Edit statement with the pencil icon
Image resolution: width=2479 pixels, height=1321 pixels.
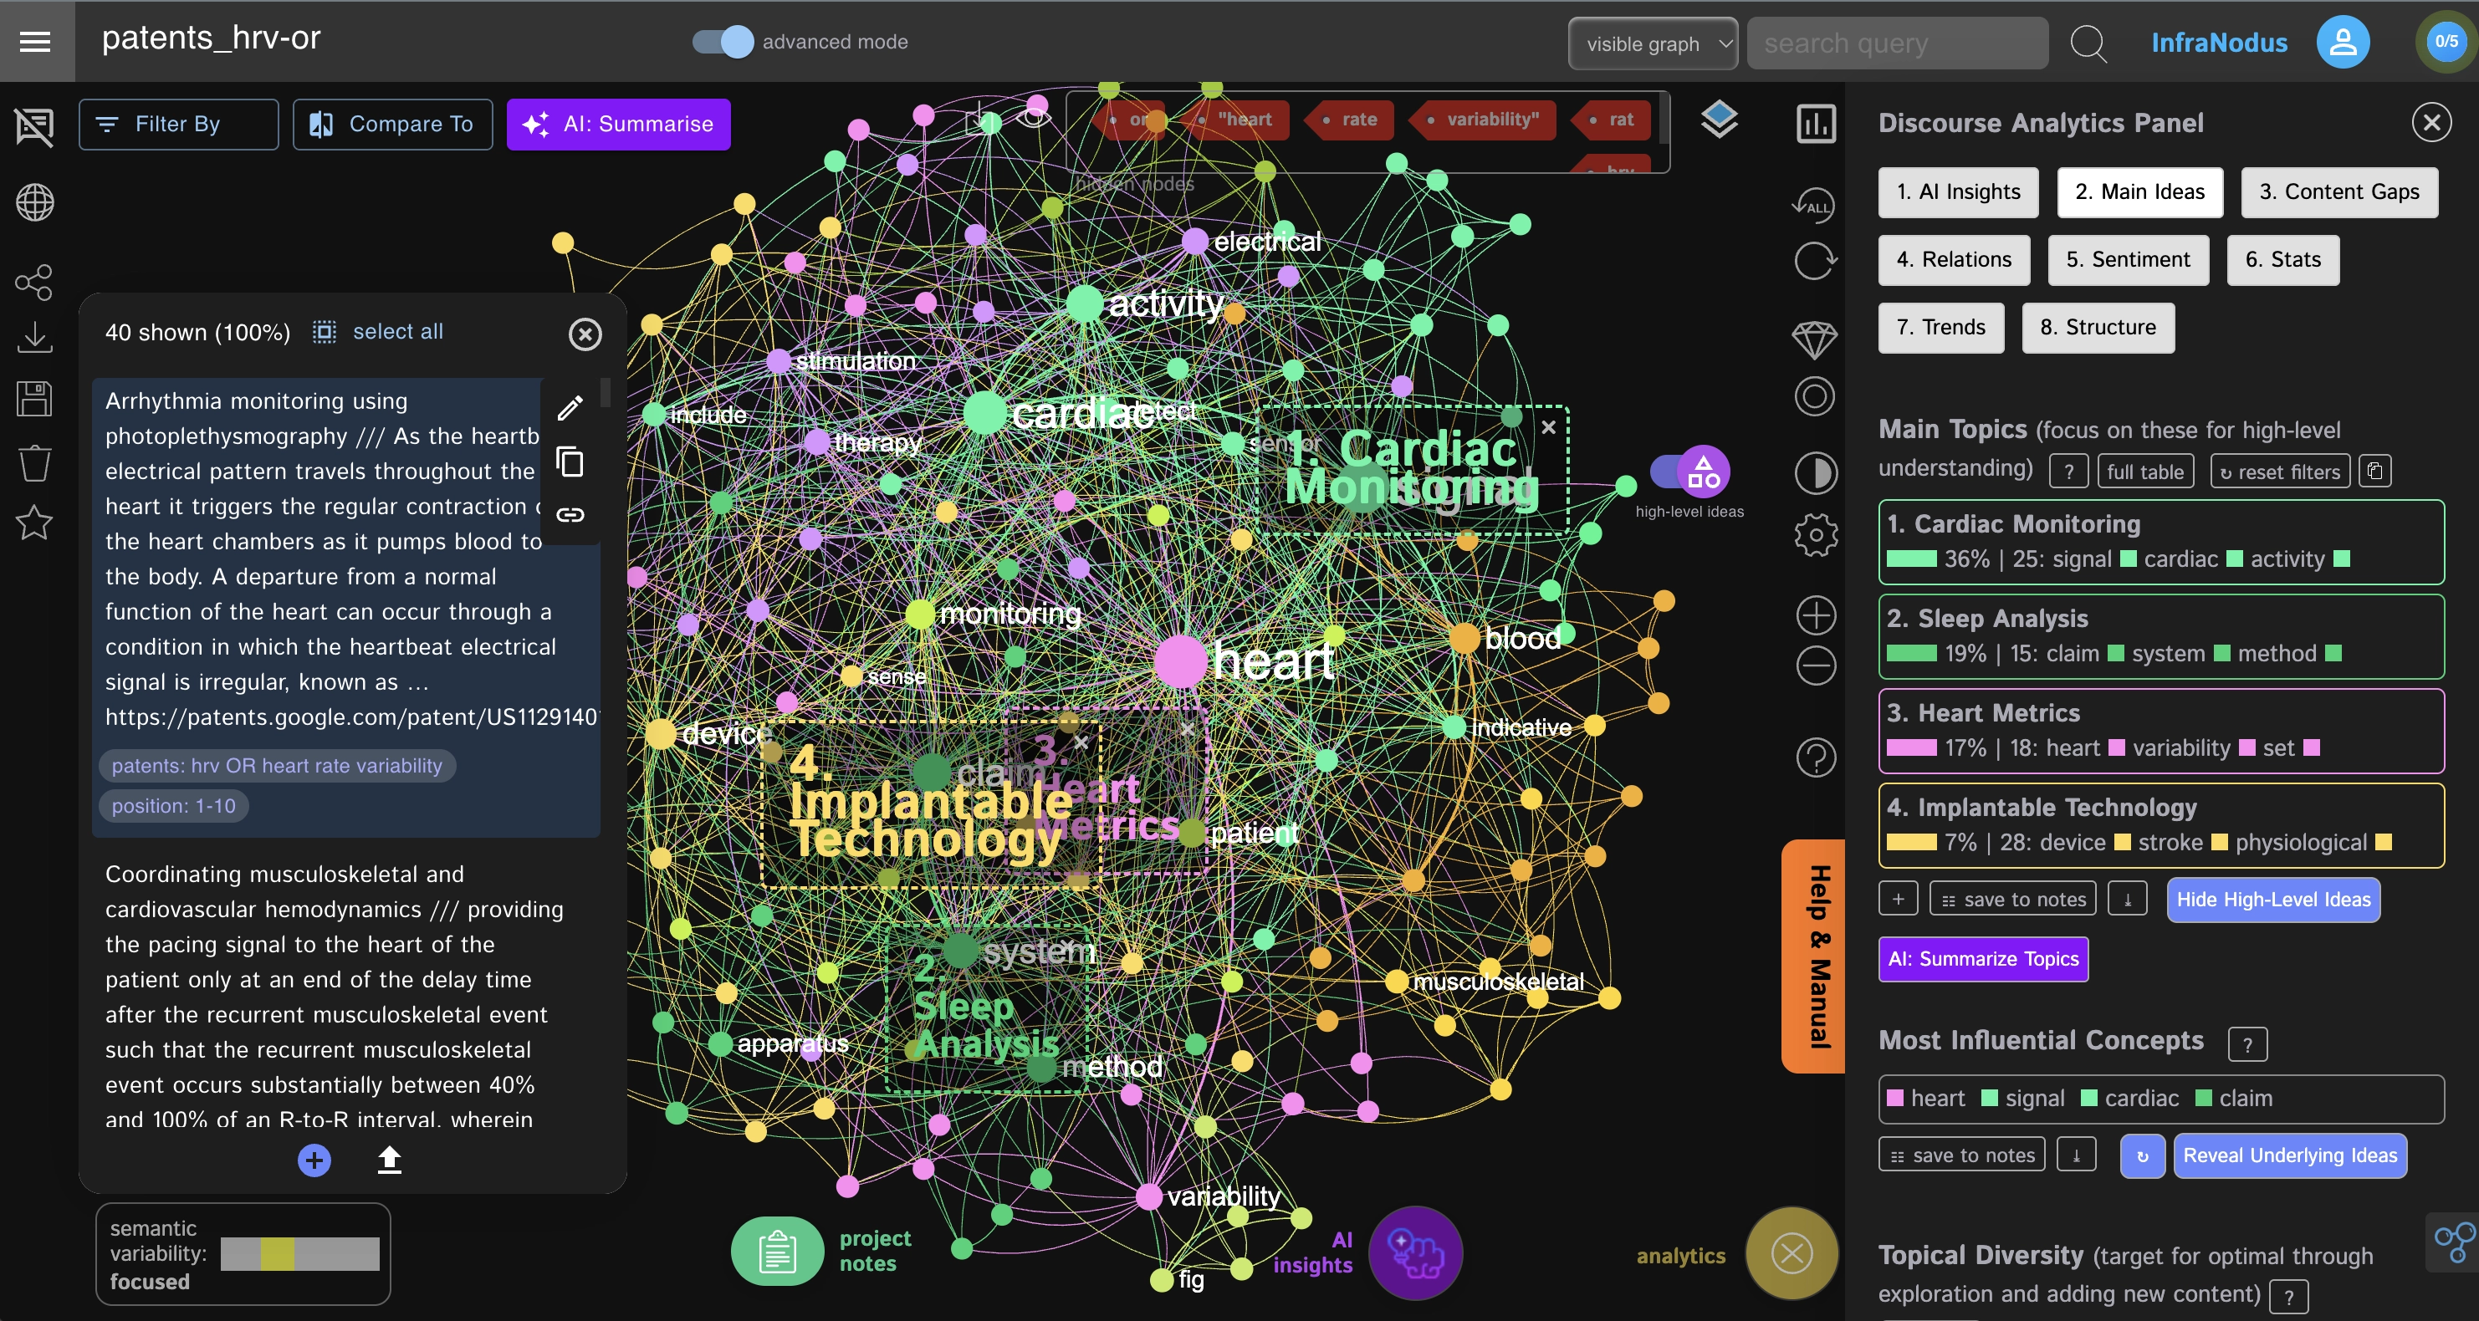[x=570, y=408]
